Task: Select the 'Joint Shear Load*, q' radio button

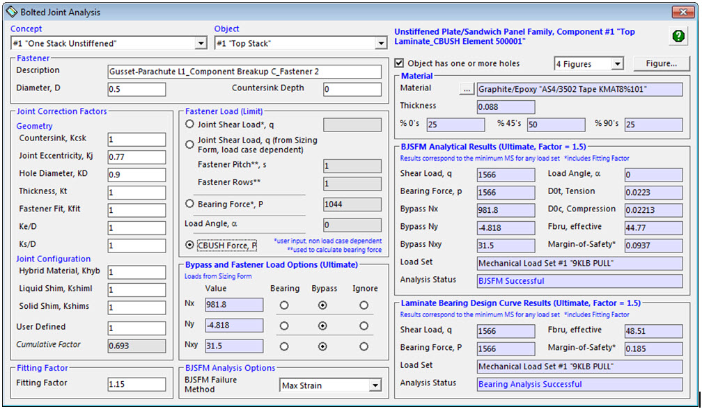Action: 190,125
